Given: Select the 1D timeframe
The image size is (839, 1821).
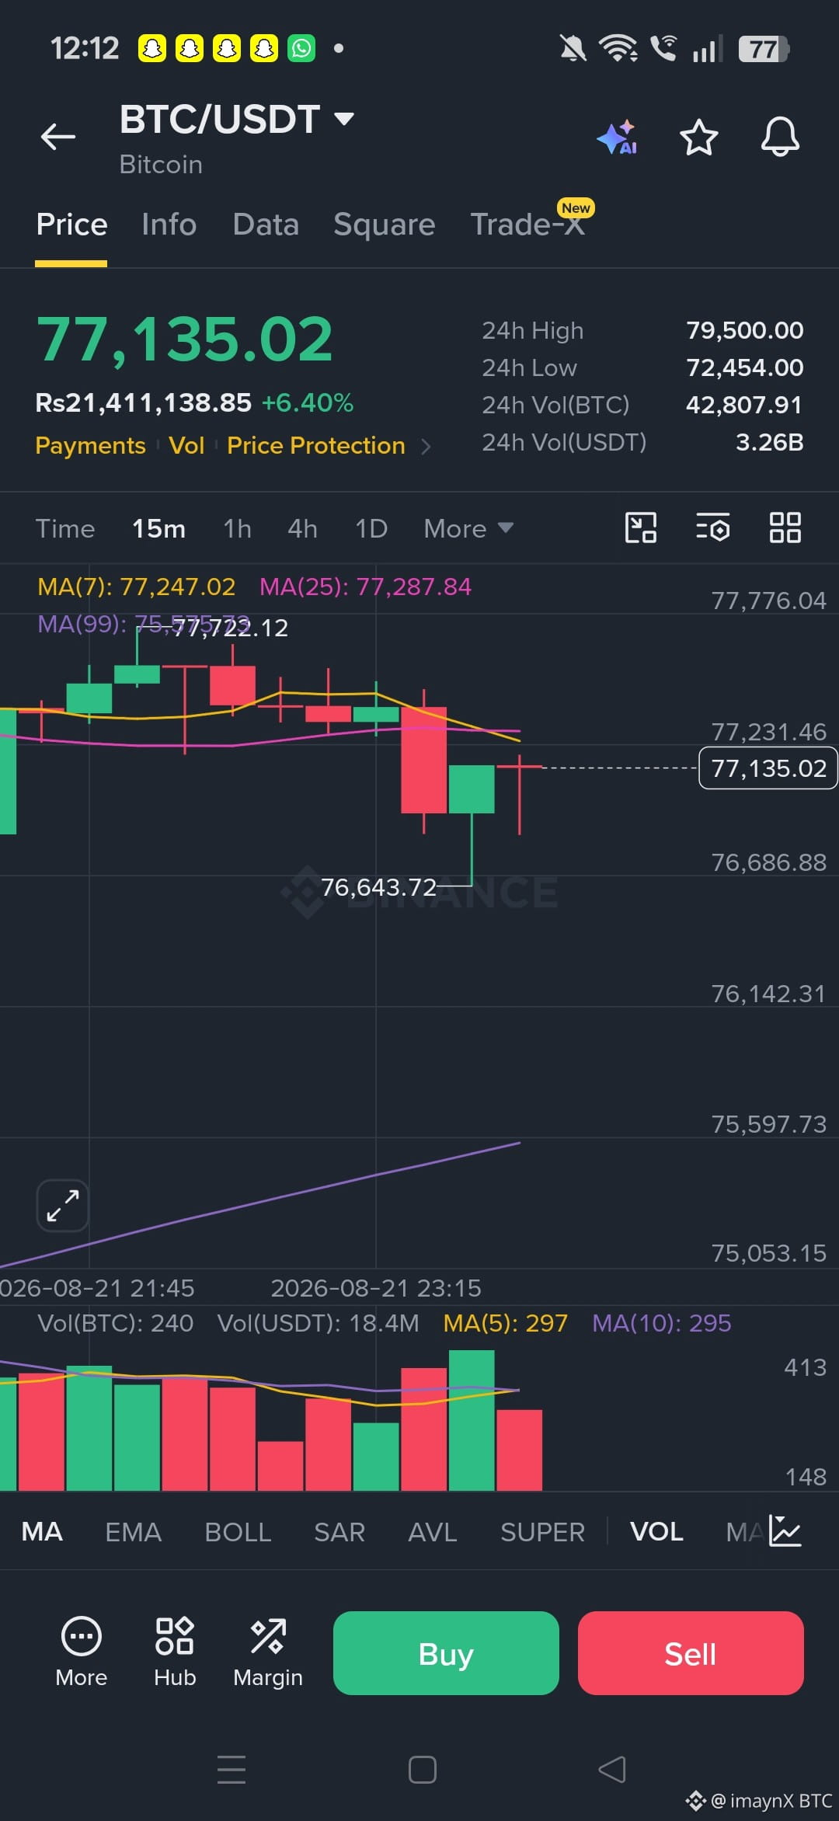Looking at the screenshot, I should coord(371,529).
